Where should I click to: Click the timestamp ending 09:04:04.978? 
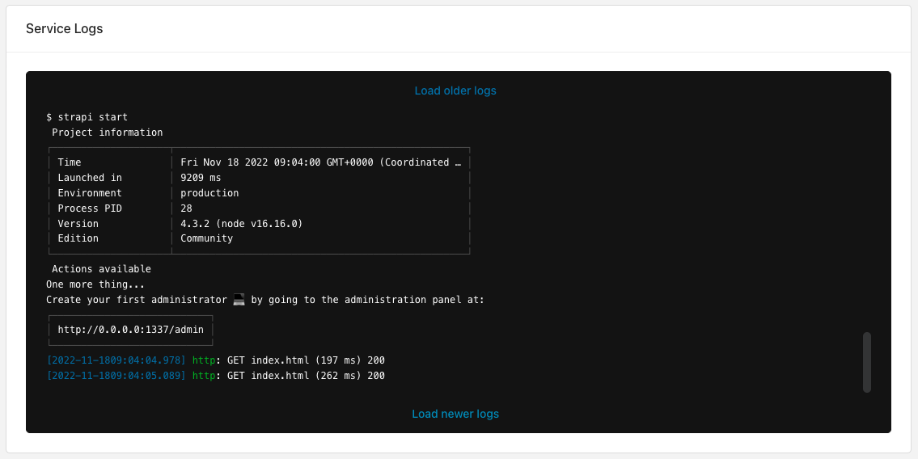[116, 360]
